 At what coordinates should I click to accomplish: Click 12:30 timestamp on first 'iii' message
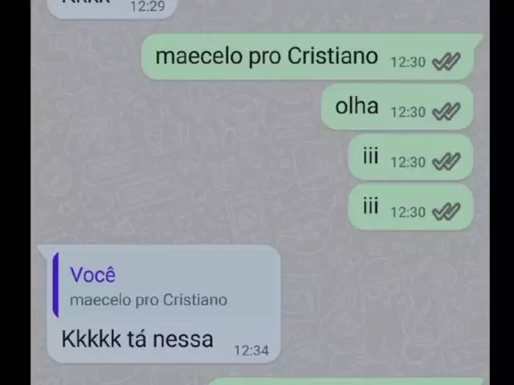tap(408, 162)
